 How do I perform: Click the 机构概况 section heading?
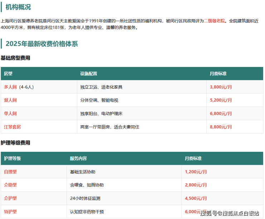(18, 7)
